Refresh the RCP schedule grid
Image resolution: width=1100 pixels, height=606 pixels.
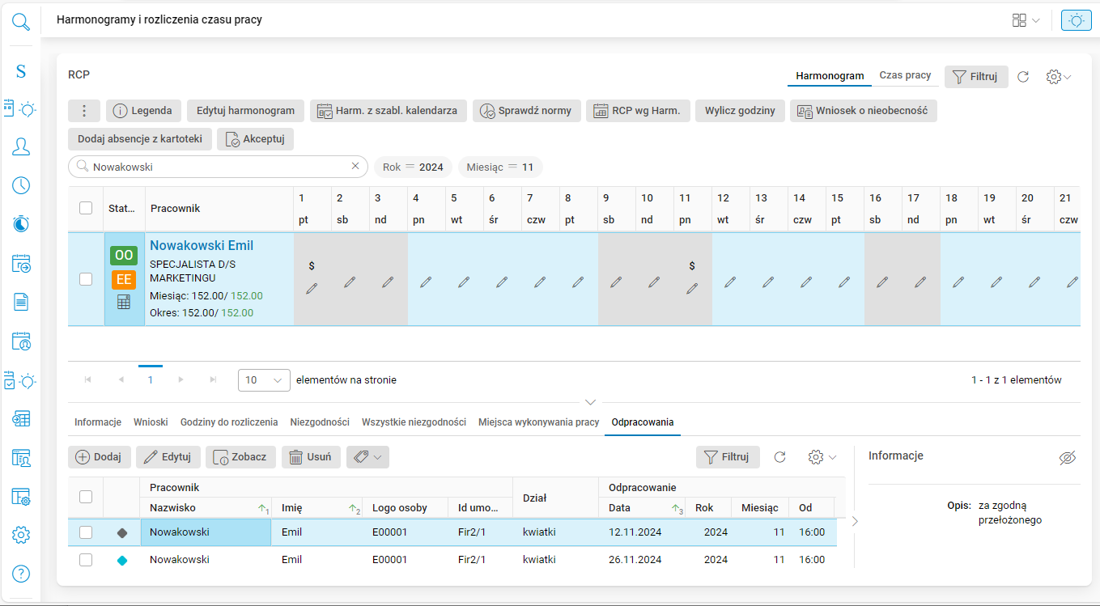click(1023, 77)
